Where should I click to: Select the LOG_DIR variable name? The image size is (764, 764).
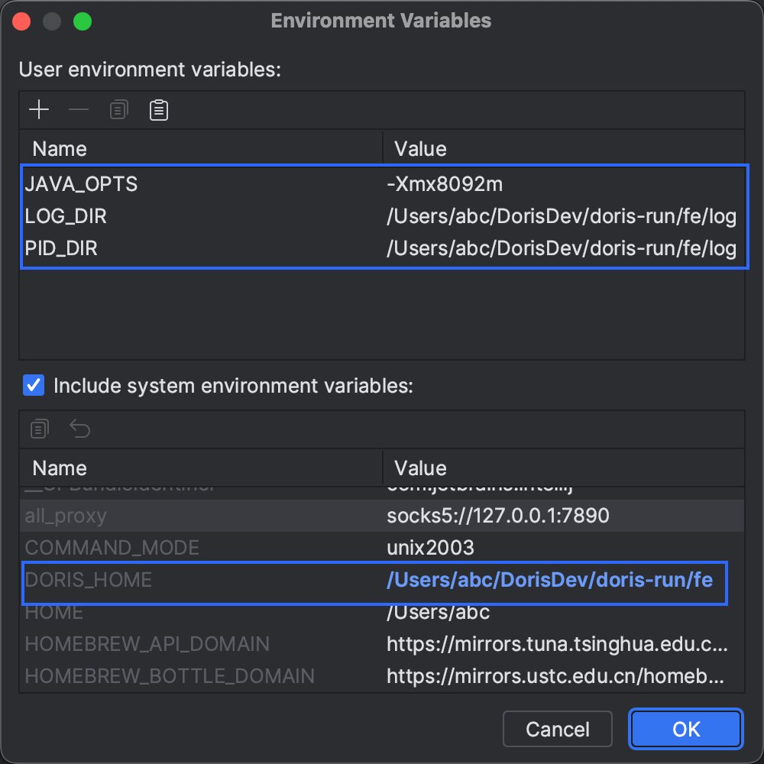[x=66, y=217]
